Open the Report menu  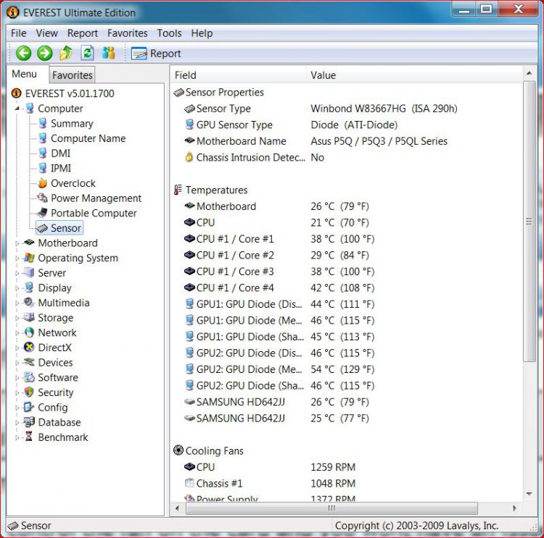click(x=83, y=33)
